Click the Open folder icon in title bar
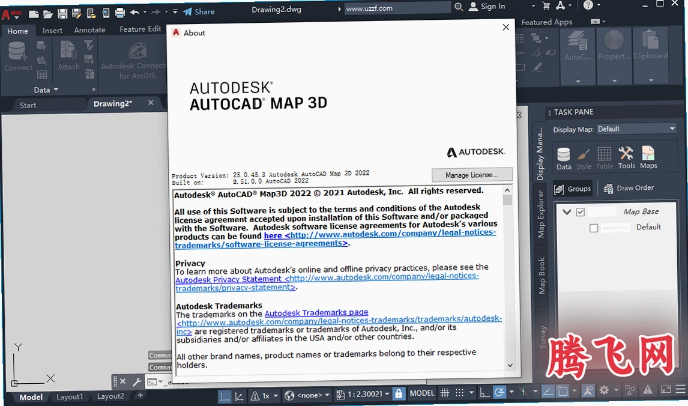 point(48,14)
